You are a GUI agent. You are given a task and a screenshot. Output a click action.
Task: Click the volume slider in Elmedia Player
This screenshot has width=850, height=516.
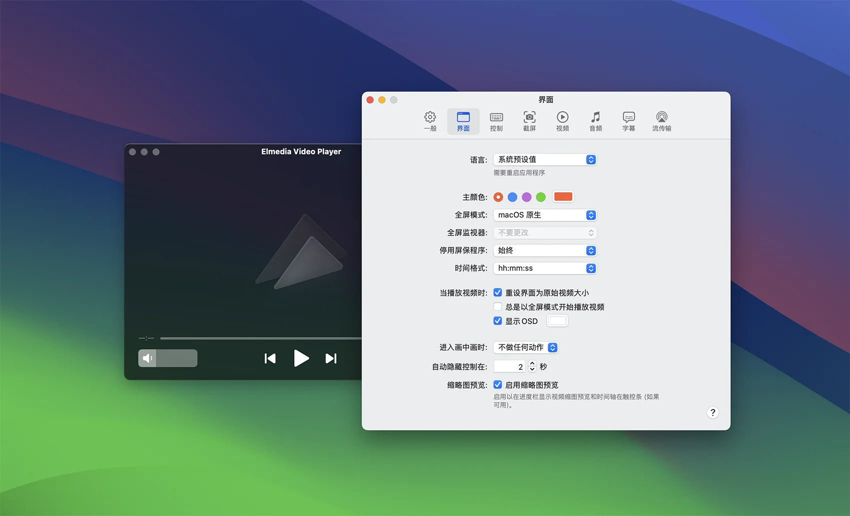(176, 358)
